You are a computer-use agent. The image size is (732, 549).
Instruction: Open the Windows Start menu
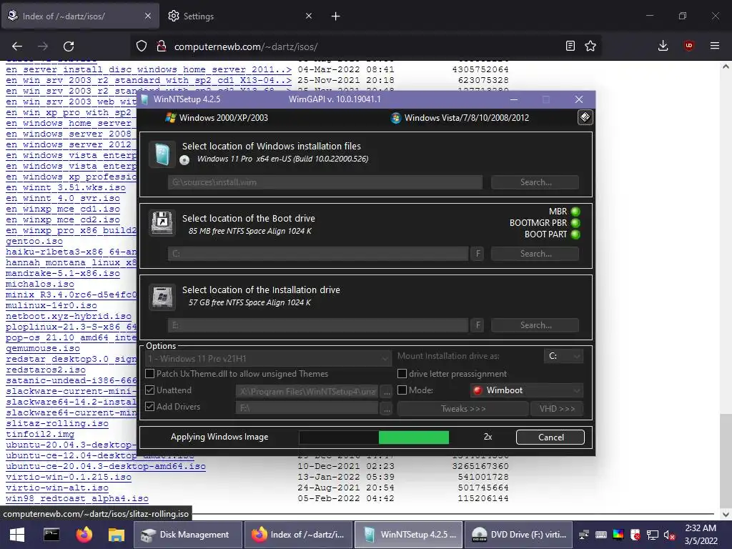coord(17,535)
